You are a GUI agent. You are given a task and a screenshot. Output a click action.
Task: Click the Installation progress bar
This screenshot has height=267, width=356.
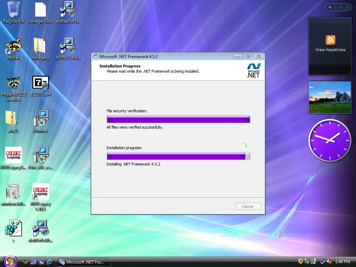tap(178, 156)
